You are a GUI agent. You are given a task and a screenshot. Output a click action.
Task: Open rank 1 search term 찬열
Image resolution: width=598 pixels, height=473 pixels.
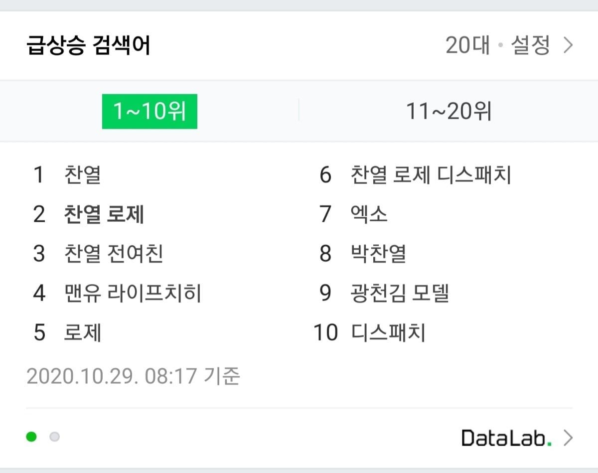[x=83, y=175]
